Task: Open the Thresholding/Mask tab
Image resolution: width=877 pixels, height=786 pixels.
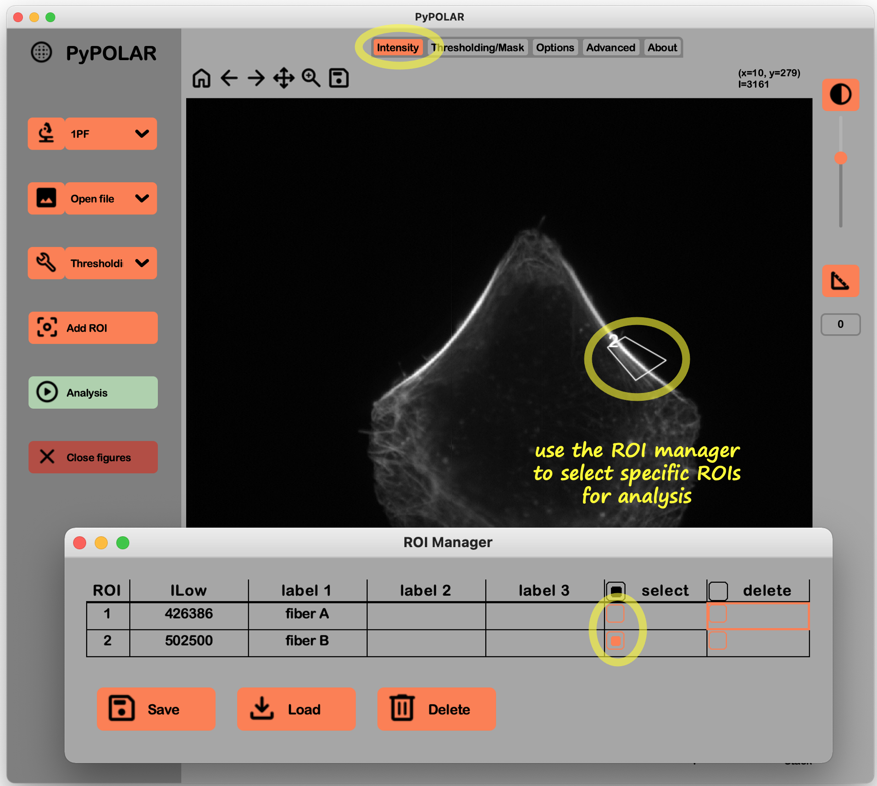Action: click(x=477, y=48)
